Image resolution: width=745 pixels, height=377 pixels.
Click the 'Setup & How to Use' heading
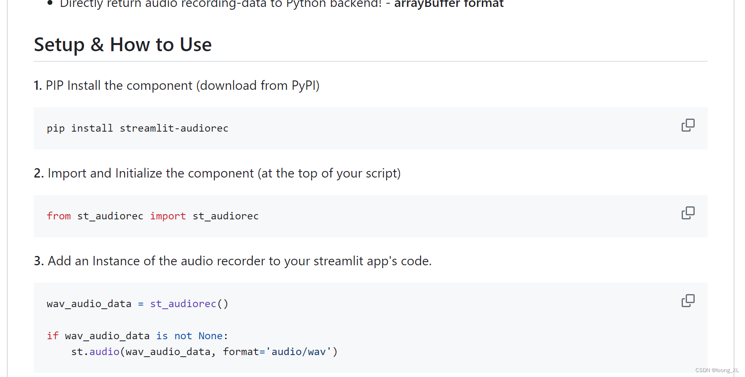(x=123, y=45)
